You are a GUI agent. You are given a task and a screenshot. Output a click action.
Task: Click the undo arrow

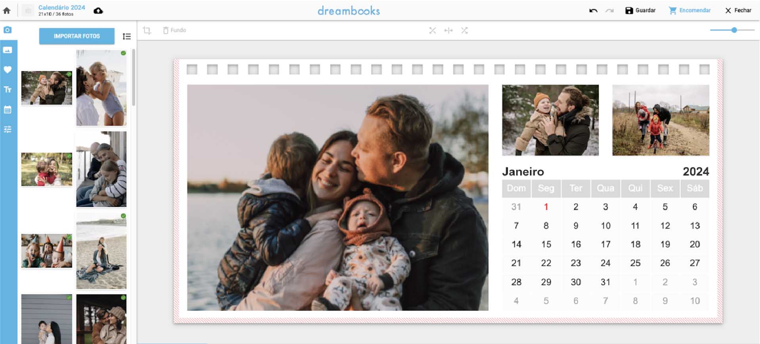[x=593, y=11]
